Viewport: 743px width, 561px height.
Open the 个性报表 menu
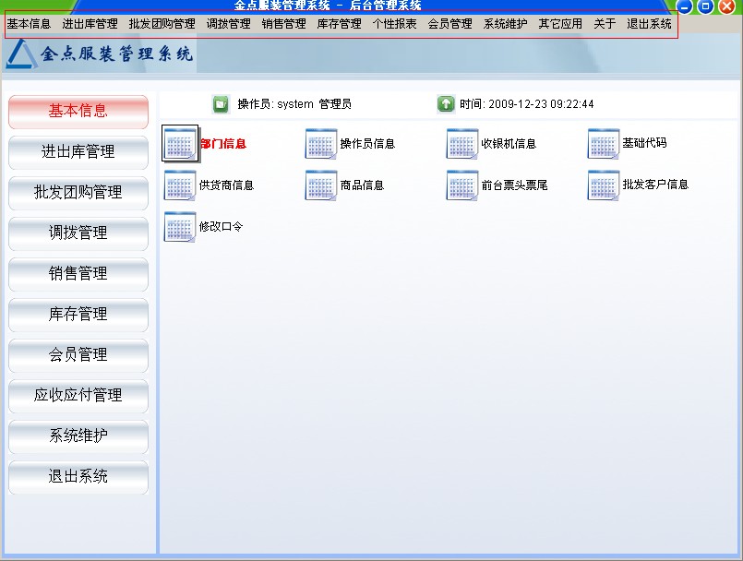tap(394, 24)
